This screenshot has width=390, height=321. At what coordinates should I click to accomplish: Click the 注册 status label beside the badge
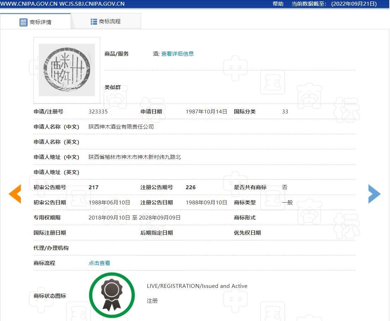[152, 301]
